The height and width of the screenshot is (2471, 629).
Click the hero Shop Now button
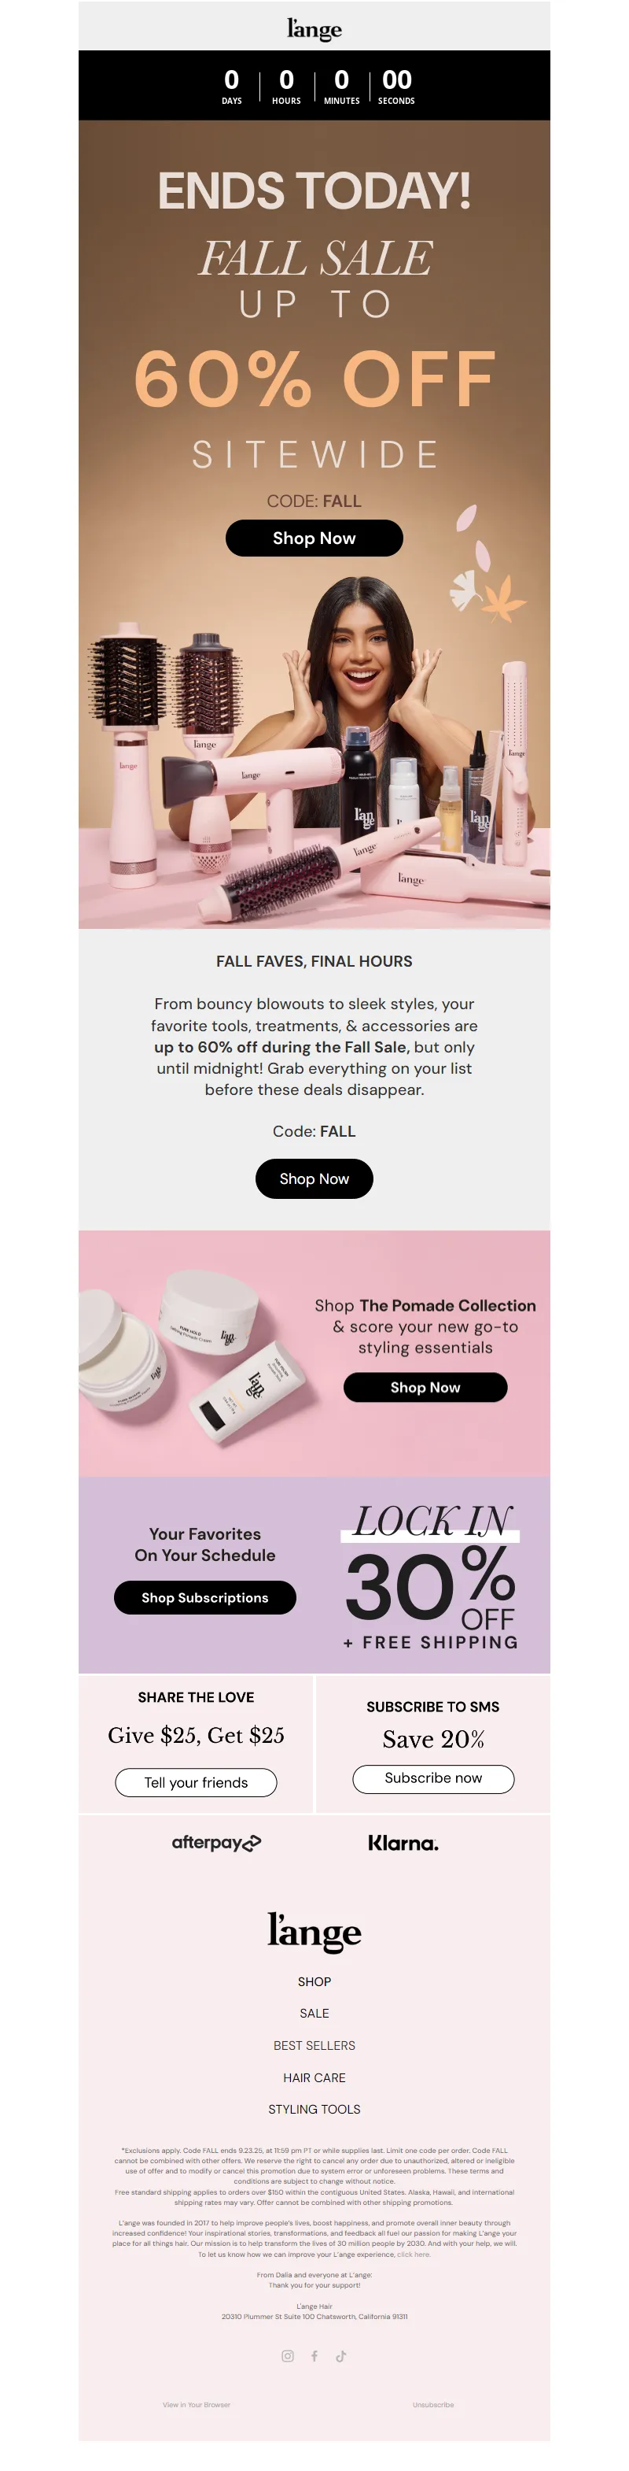pos(314,538)
